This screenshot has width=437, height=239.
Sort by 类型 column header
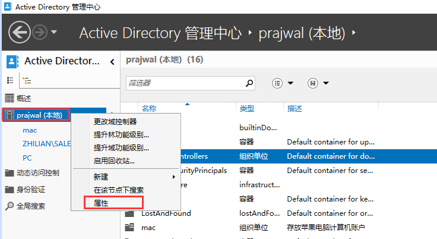coord(247,108)
